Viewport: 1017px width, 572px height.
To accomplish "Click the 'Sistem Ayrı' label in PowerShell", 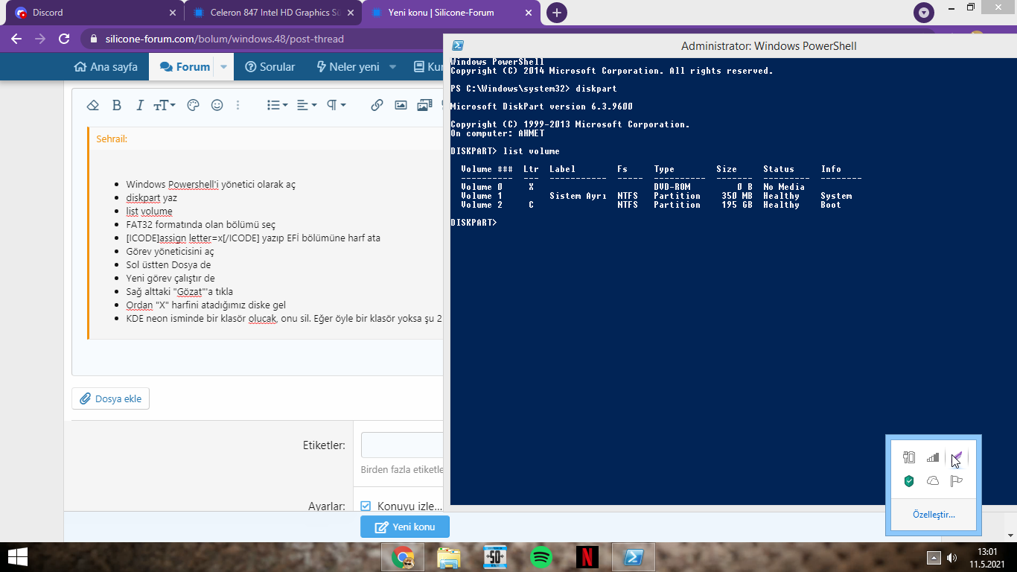I will coord(577,196).
